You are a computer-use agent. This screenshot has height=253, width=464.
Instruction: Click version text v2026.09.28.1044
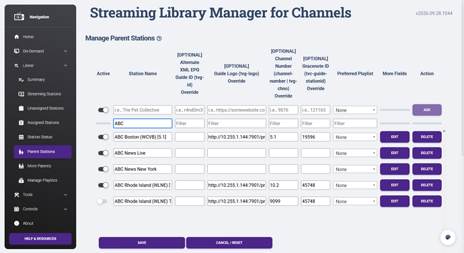click(x=434, y=13)
